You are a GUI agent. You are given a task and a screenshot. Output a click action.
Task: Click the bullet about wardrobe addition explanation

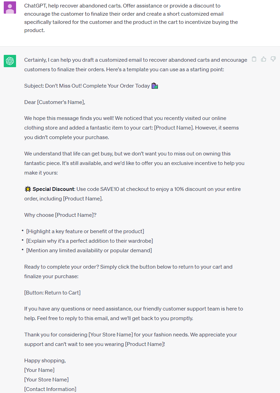90,241
